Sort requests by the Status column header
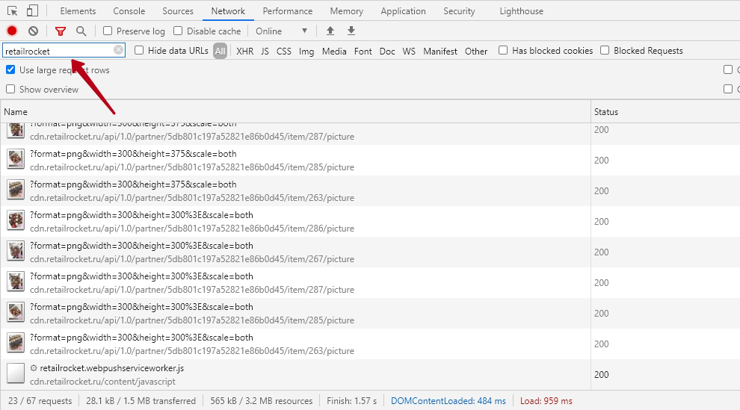Image resolution: width=740 pixels, height=410 pixels. click(x=606, y=111)
